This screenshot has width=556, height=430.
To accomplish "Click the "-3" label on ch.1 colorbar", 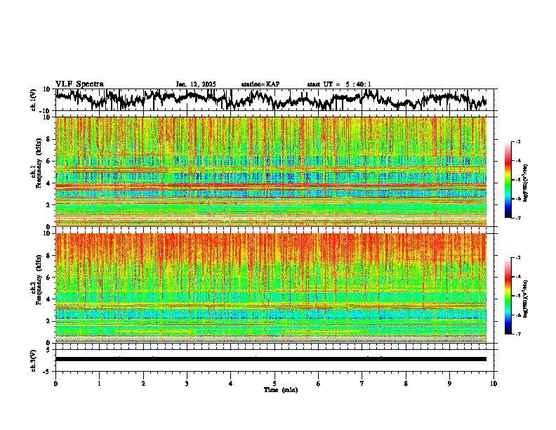I will click(517, 142).
